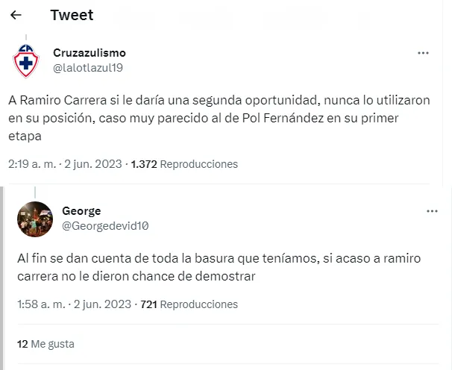Open more options on Cruzazulismo's tweet

pyautogui.click(x=423, y=54)
